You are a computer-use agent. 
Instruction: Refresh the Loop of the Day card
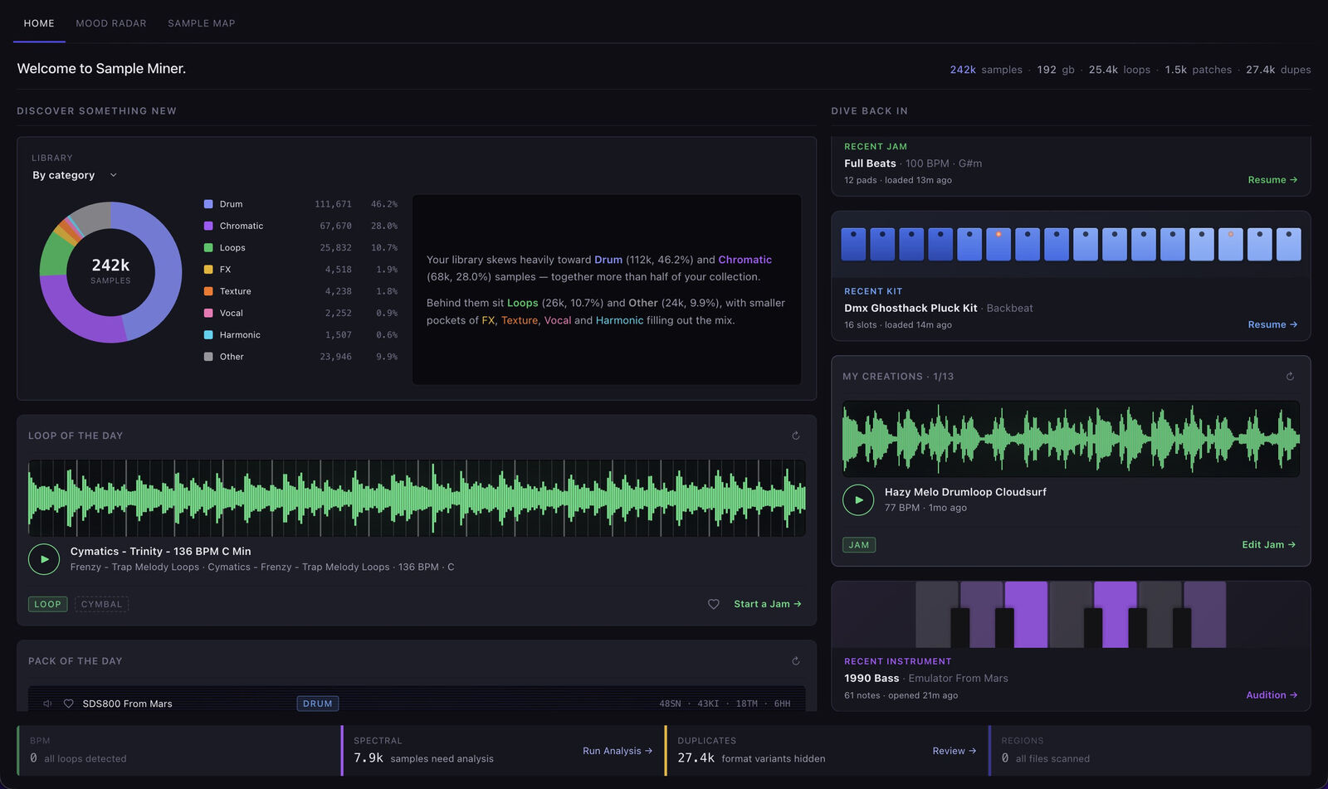point(795,436)
